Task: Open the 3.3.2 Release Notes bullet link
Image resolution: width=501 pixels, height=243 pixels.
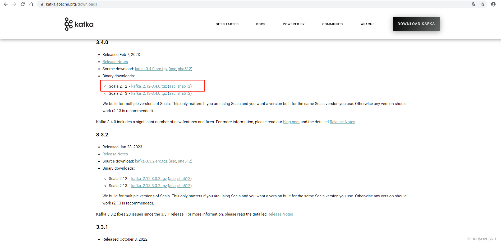Action: (115, 154)
